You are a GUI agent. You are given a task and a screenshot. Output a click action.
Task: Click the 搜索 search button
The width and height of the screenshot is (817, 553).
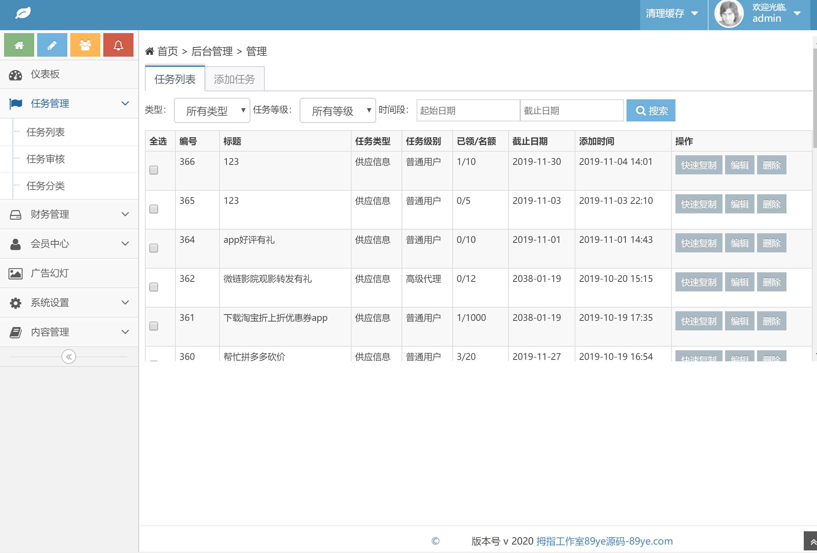pos(651,110)
